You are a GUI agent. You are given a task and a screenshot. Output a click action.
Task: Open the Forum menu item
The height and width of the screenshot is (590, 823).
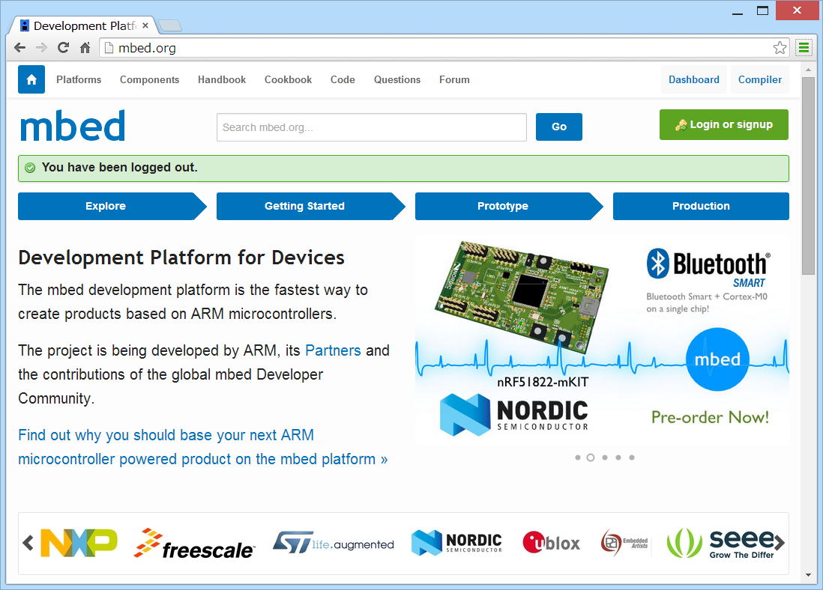454,79
